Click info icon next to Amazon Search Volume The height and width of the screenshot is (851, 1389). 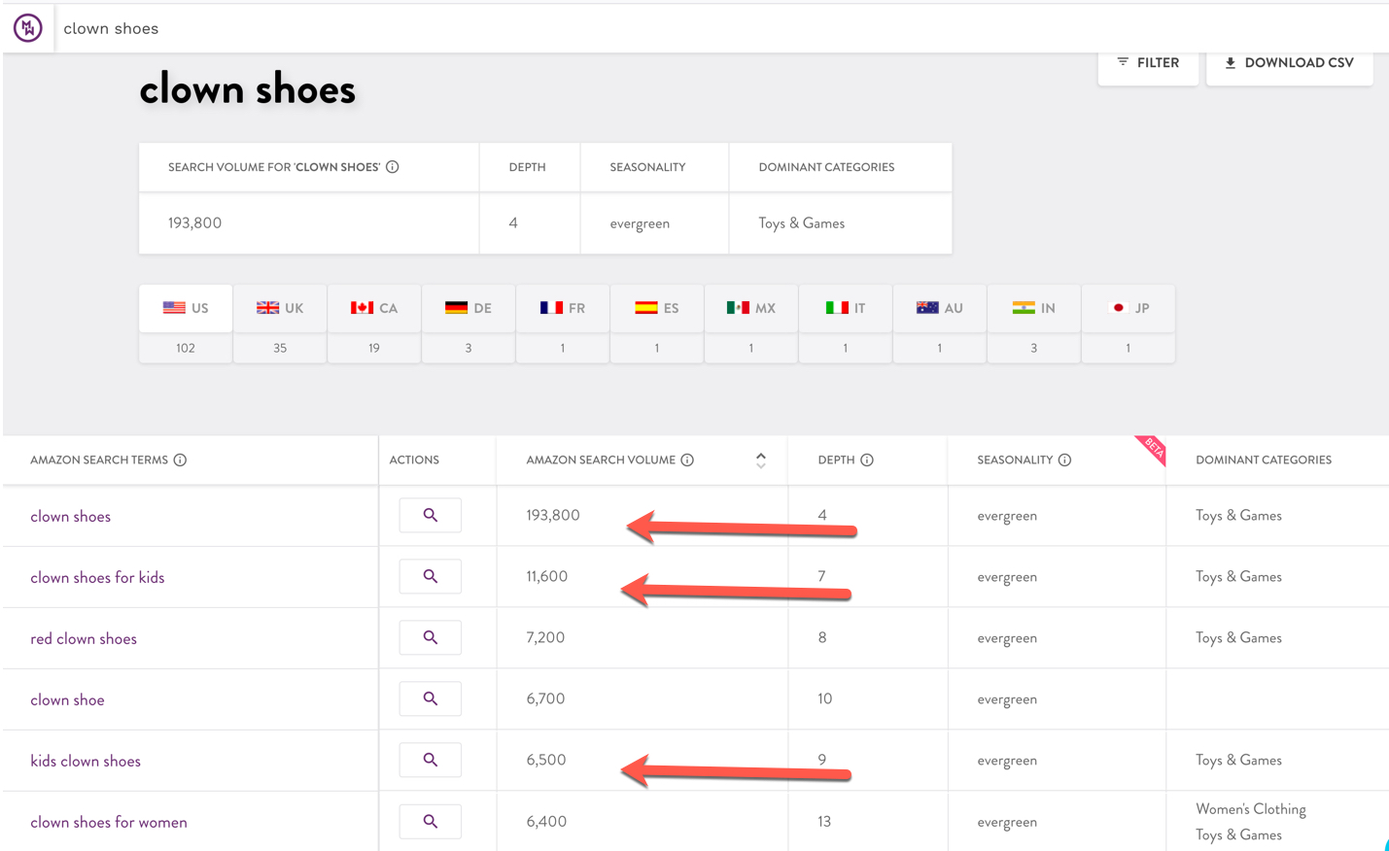pos(687,460)
